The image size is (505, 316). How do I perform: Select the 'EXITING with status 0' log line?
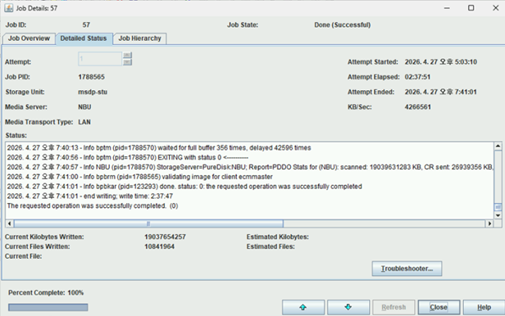pyautogui.click(x=128, y=157)
